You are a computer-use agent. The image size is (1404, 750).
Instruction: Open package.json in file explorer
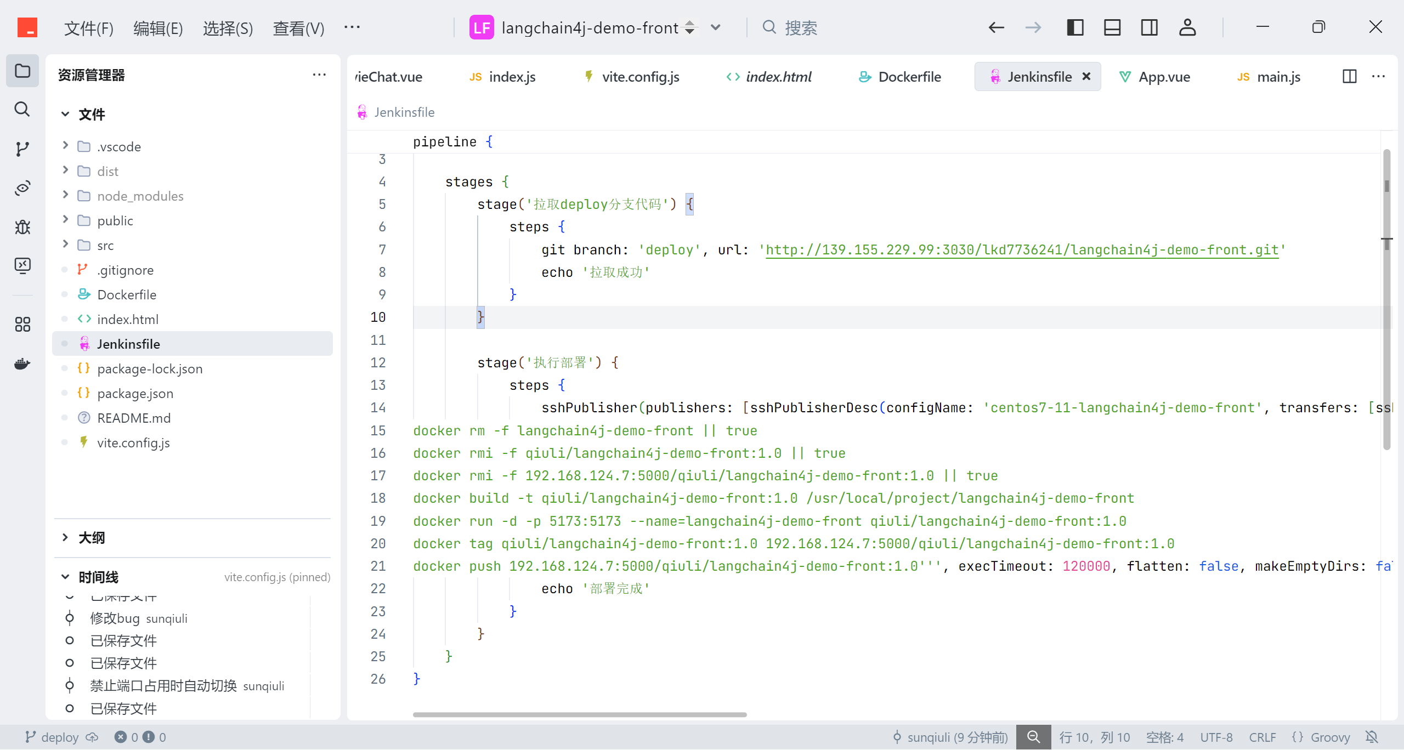tap(135, 393)
